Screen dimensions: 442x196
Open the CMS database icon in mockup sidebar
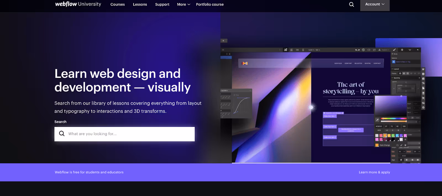pos(423,93)
